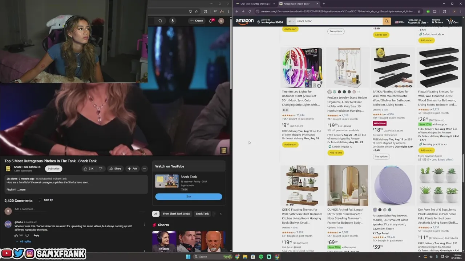This screenshot has width=465, height=261.
Task: Reply to BudJr's comment
Action: 36,235
